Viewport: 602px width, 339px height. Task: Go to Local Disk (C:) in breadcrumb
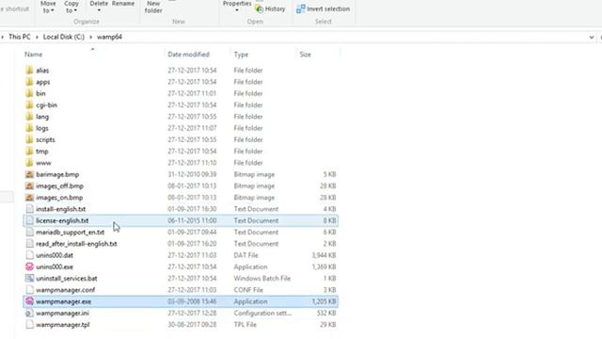(x=64, y=37)
